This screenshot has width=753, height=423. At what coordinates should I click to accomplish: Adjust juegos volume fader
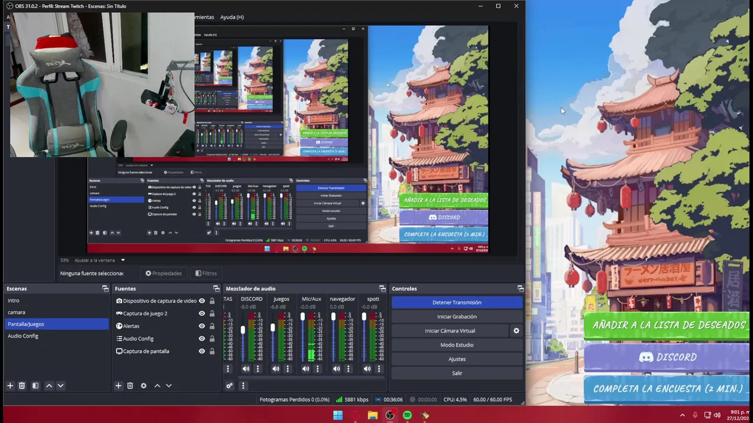coord(273,327)
